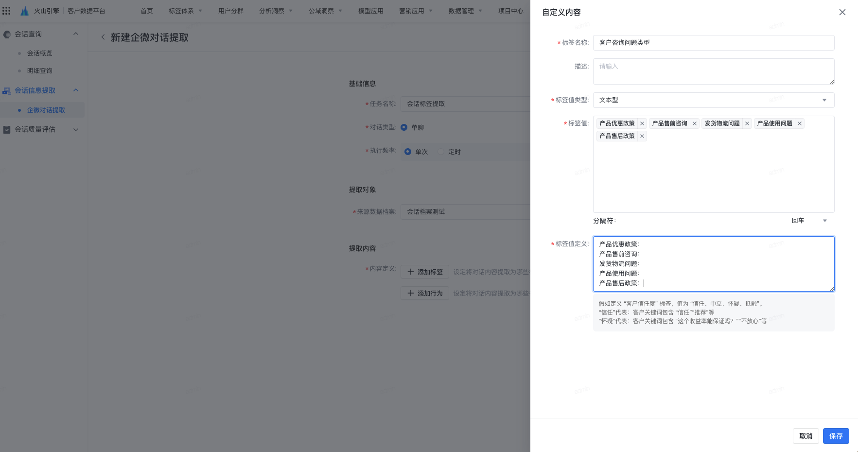Screen dimensions: 858x452
Task: Click the Volcano Engine logo
Action: coord(24,11)
